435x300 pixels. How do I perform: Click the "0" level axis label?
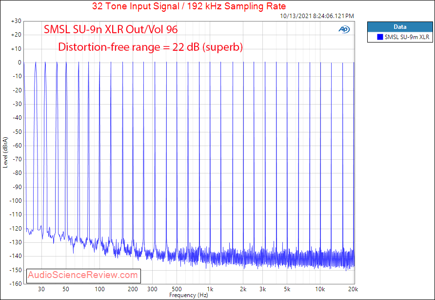click(20, 63)
